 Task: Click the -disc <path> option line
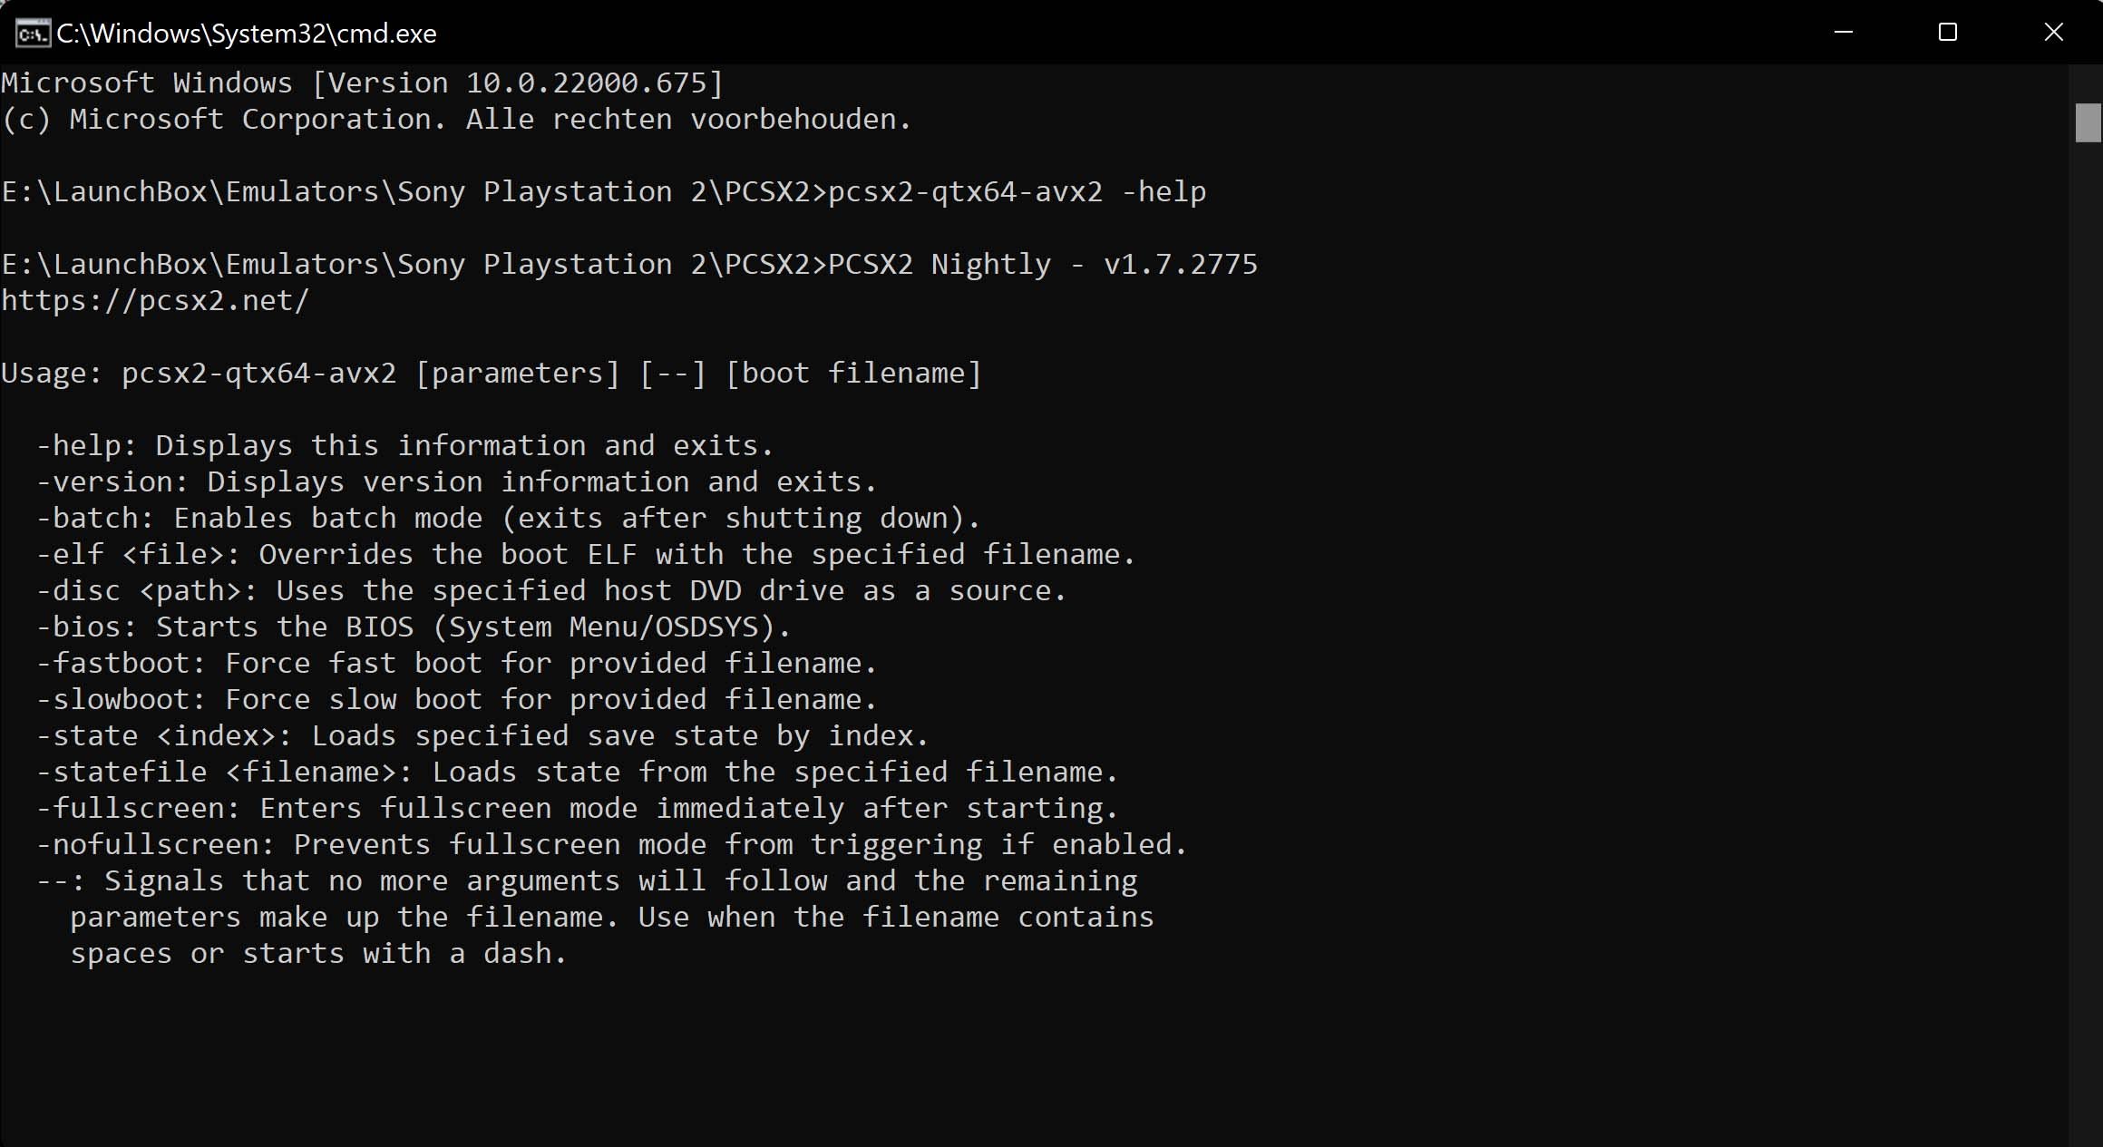(551, 590)
